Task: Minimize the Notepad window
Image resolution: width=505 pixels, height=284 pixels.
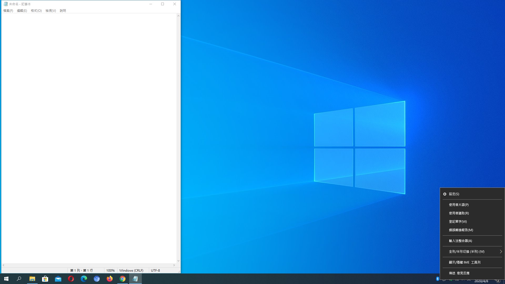Action: pos(151,4)
